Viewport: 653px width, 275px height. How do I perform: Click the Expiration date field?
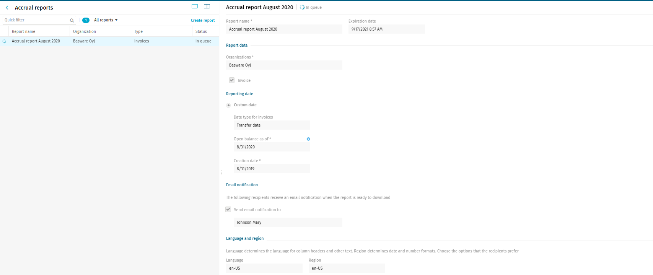click(387, 29)
